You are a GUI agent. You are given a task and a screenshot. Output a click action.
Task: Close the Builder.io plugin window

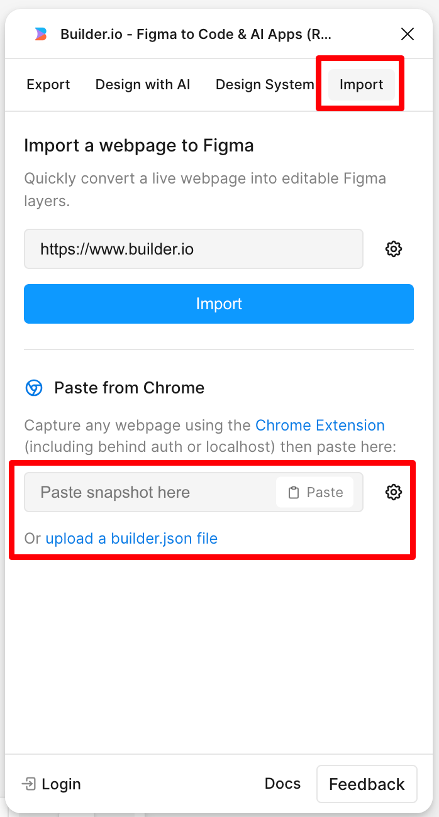408,34
